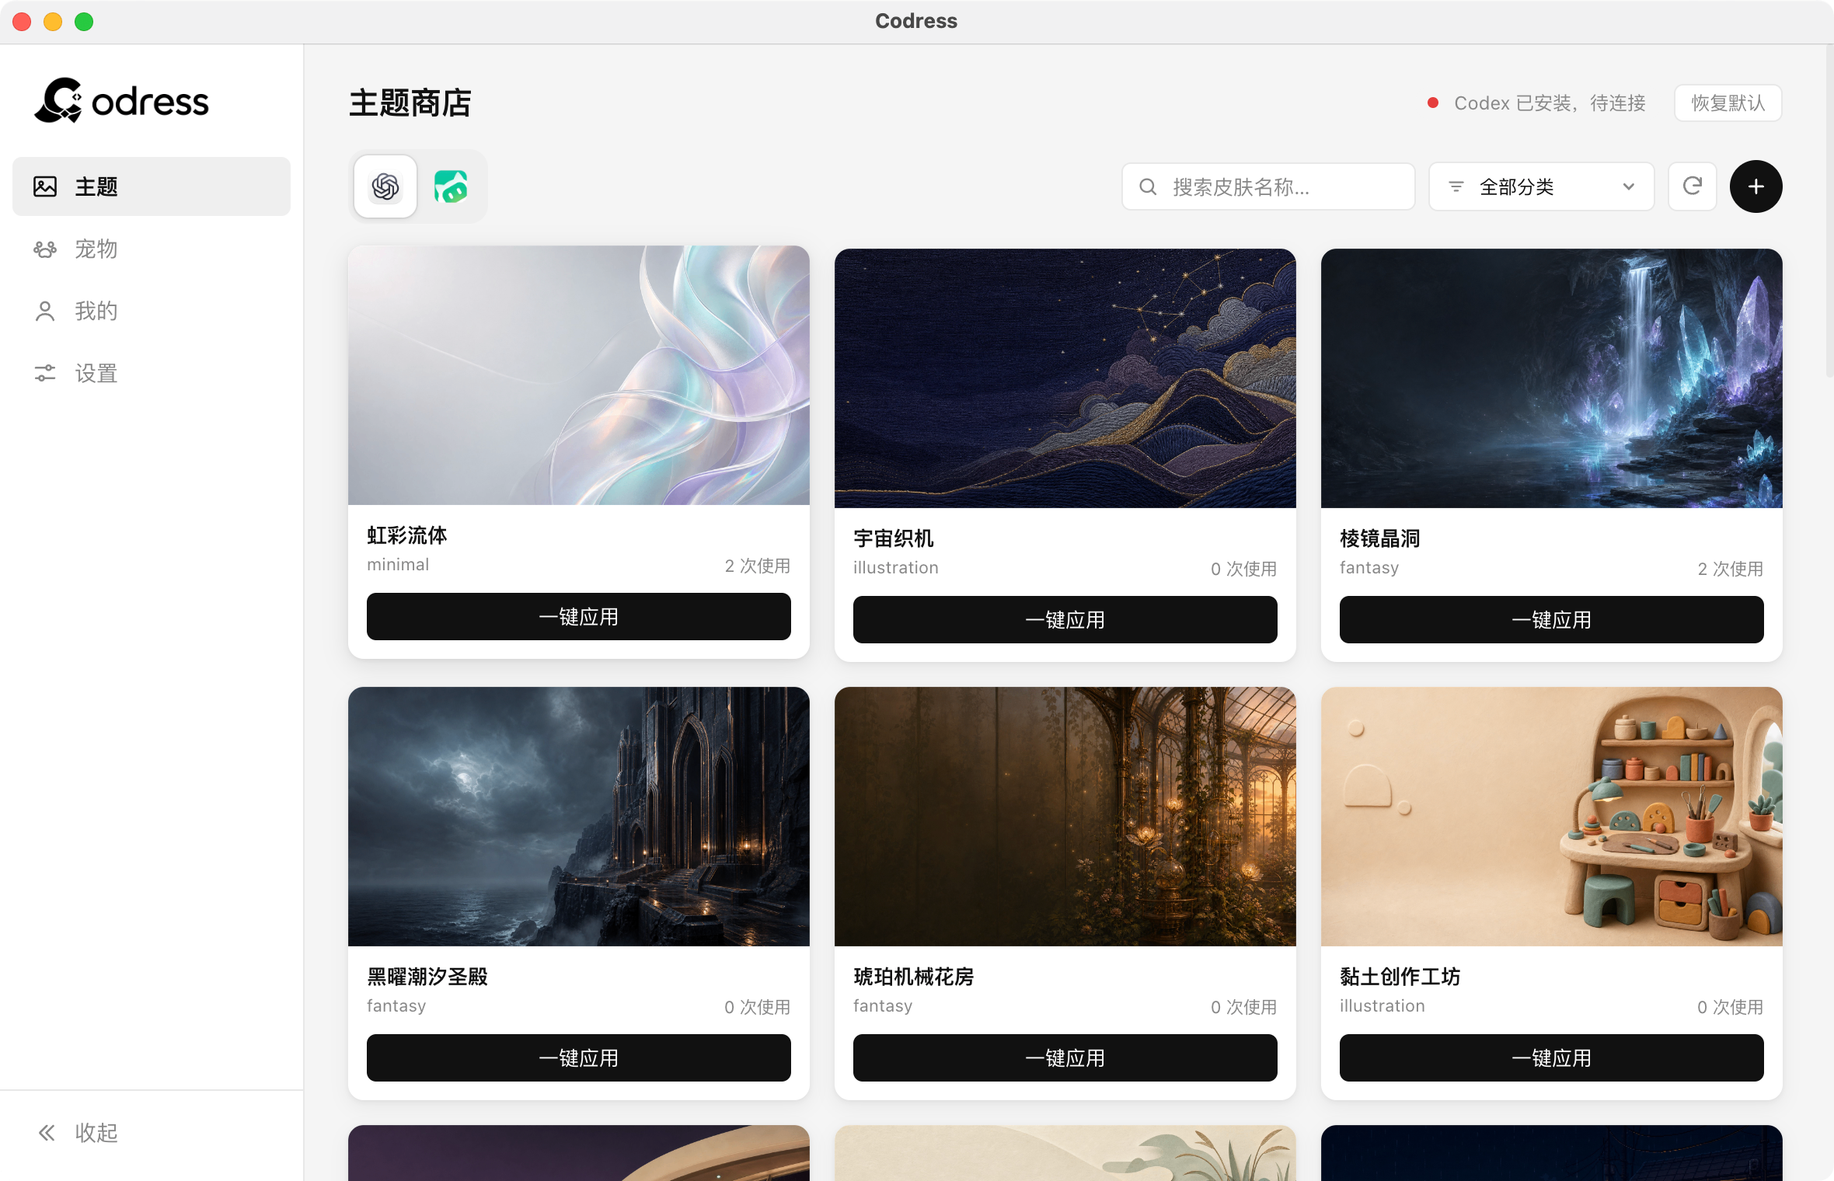Minimize the Codress window
This screenshot has height=1181, width=1834.
53,22
